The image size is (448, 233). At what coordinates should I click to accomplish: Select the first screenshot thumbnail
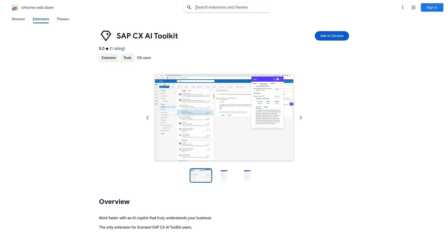201,175
